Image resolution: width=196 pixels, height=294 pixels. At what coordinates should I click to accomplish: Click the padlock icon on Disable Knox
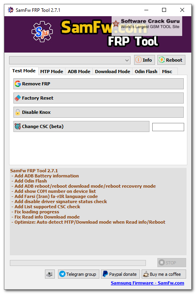point(18,112)
